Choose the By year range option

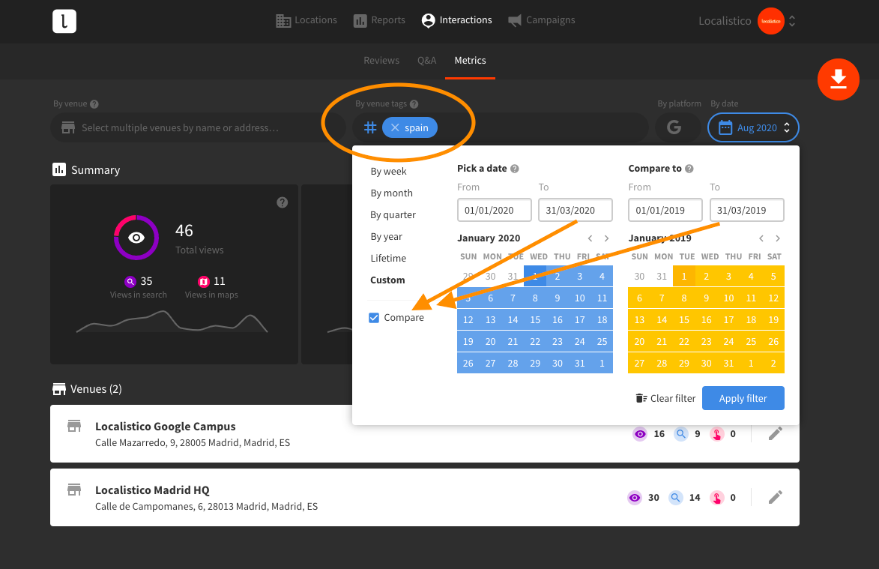[x=386, y=237]
